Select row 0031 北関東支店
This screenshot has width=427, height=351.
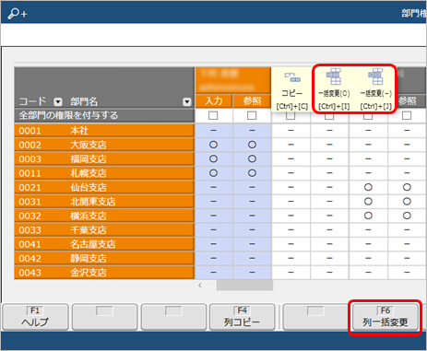point(104,202)
